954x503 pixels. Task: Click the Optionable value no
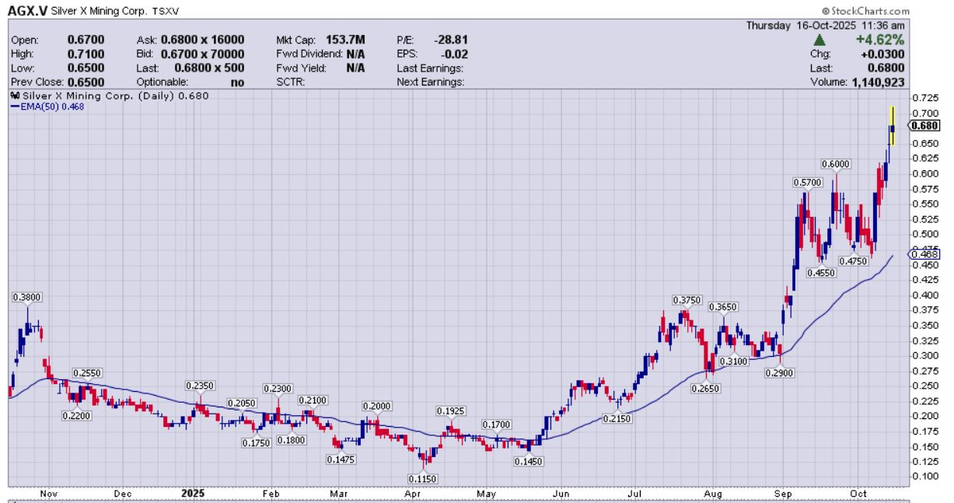237,82
